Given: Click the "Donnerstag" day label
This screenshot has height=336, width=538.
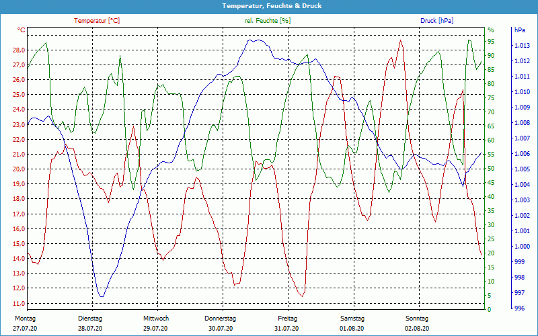Looking at the screenshot, I should click(x=221, y=319).
